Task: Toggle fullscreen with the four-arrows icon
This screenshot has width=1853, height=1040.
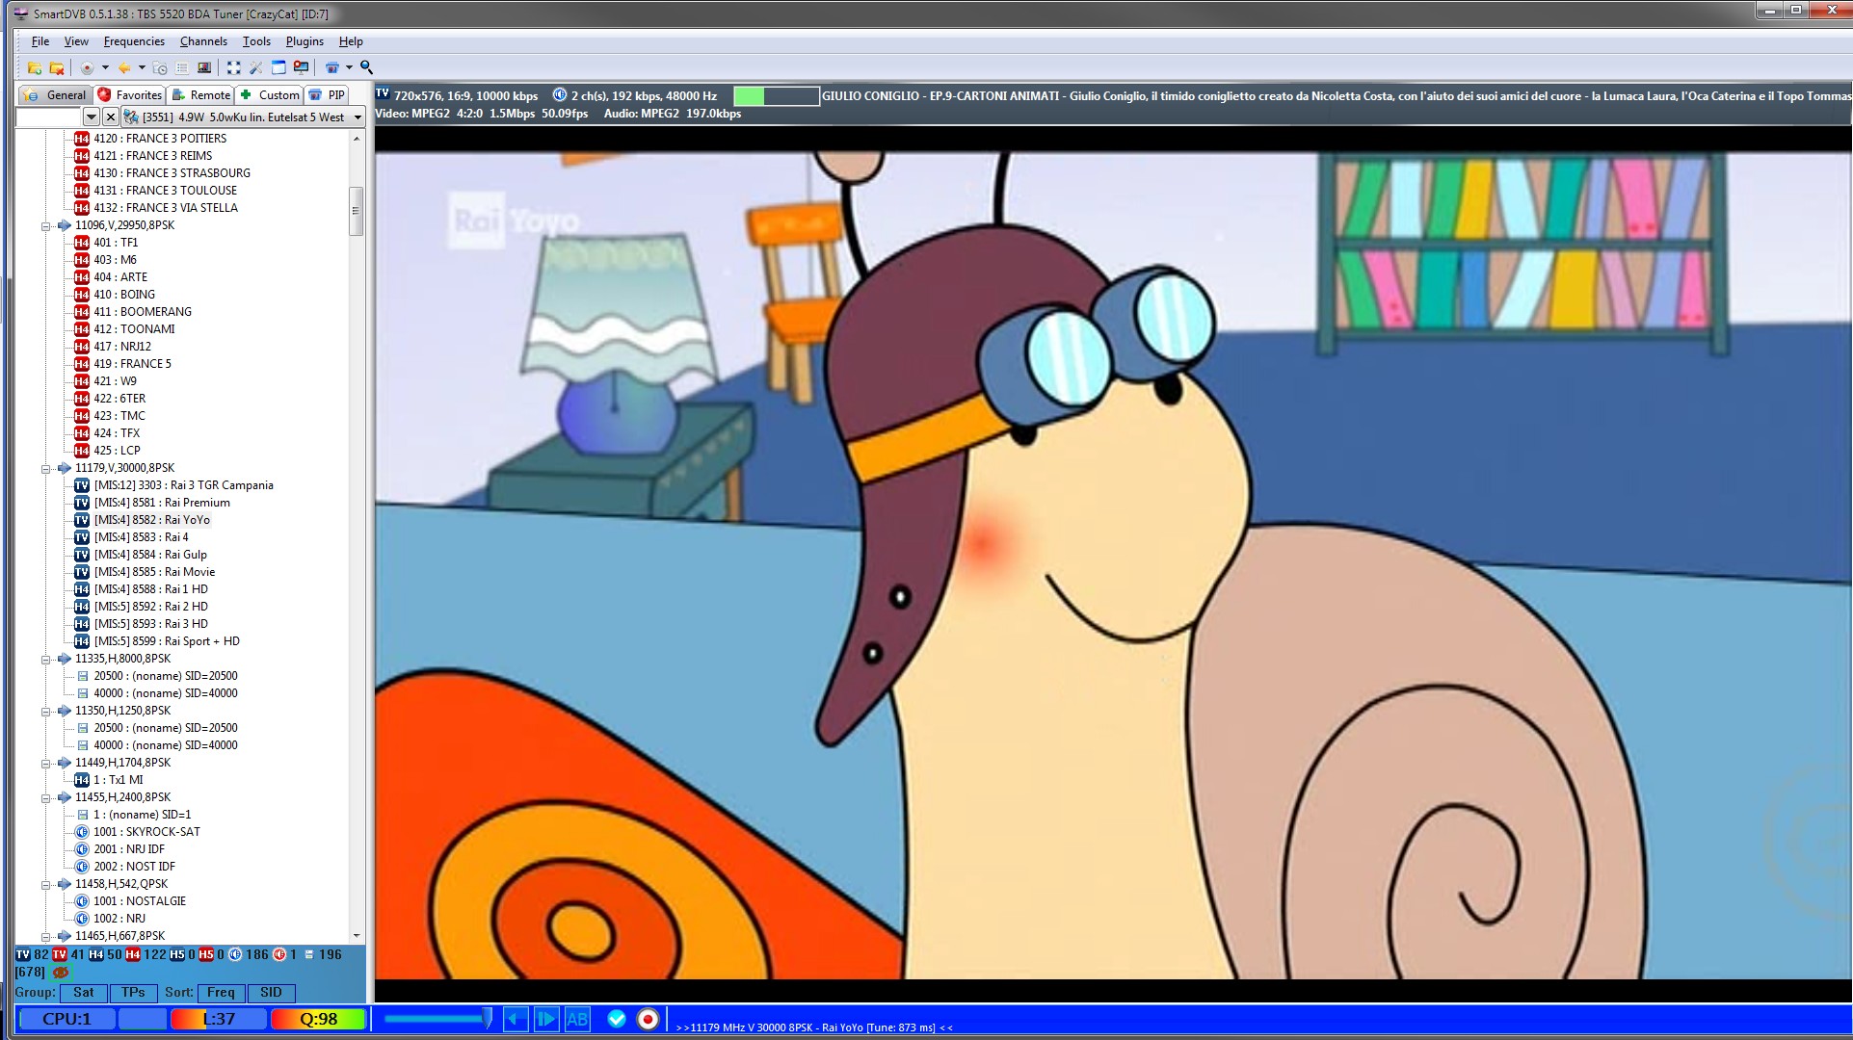Action: [233, 67]
